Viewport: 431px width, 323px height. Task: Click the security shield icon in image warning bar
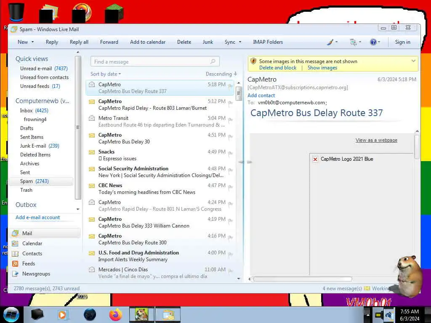point(253,61)
